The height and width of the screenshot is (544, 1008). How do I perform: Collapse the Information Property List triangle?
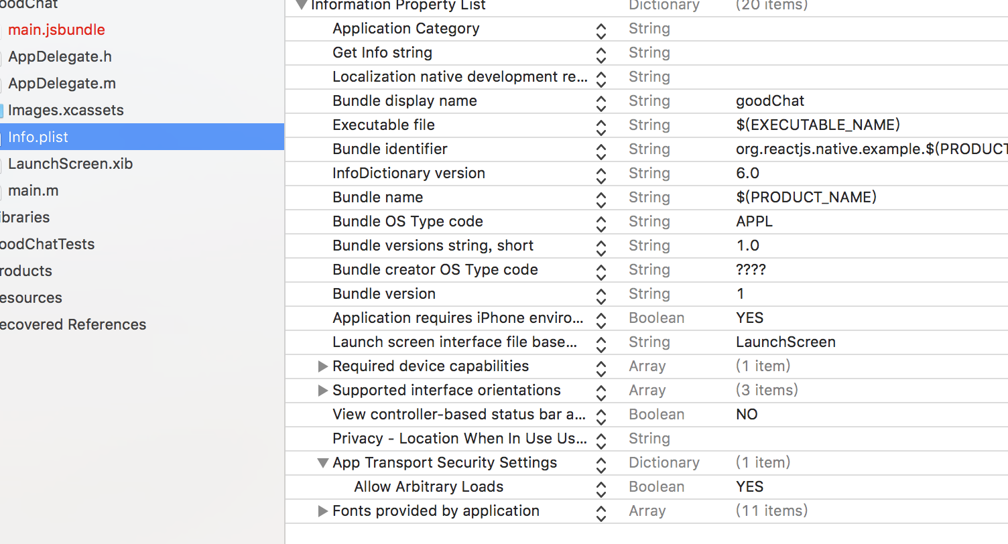pyautogui.click(x=301, y=5)
